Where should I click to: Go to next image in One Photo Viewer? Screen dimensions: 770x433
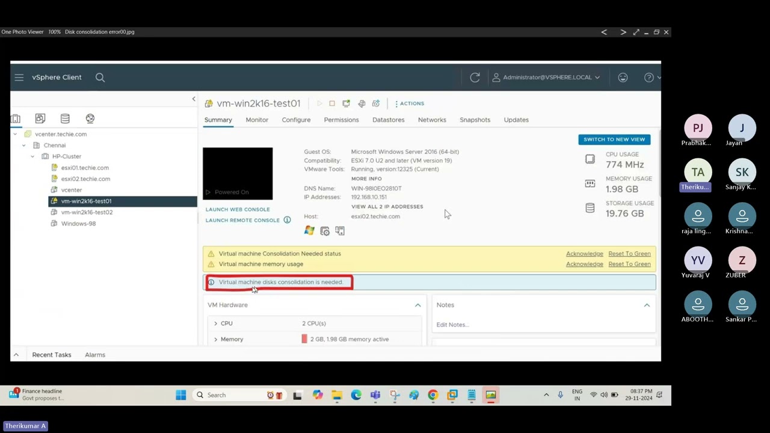pos(623,32)
